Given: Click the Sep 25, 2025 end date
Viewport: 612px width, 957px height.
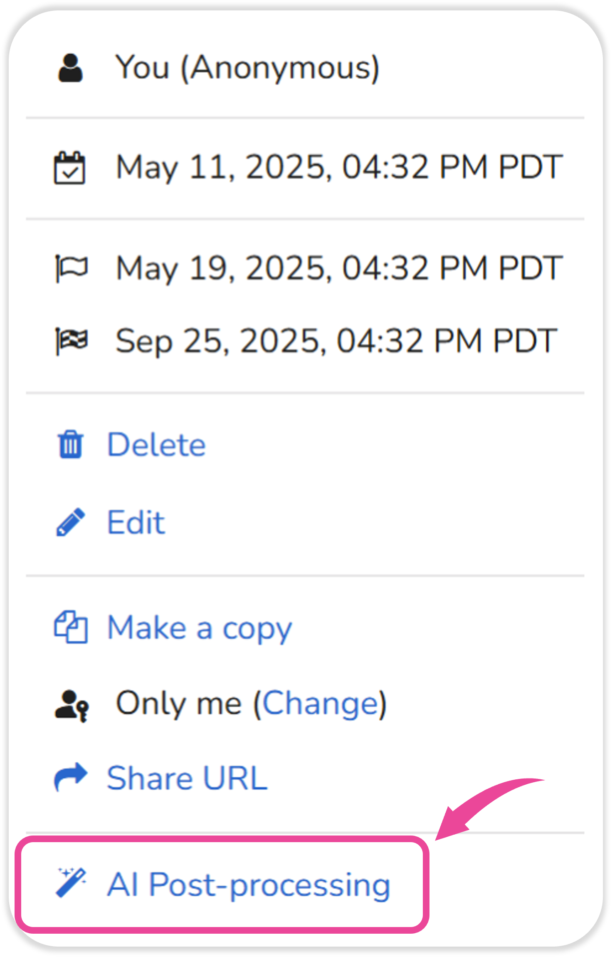Looking at the screenshot, I should click(336, 341).
